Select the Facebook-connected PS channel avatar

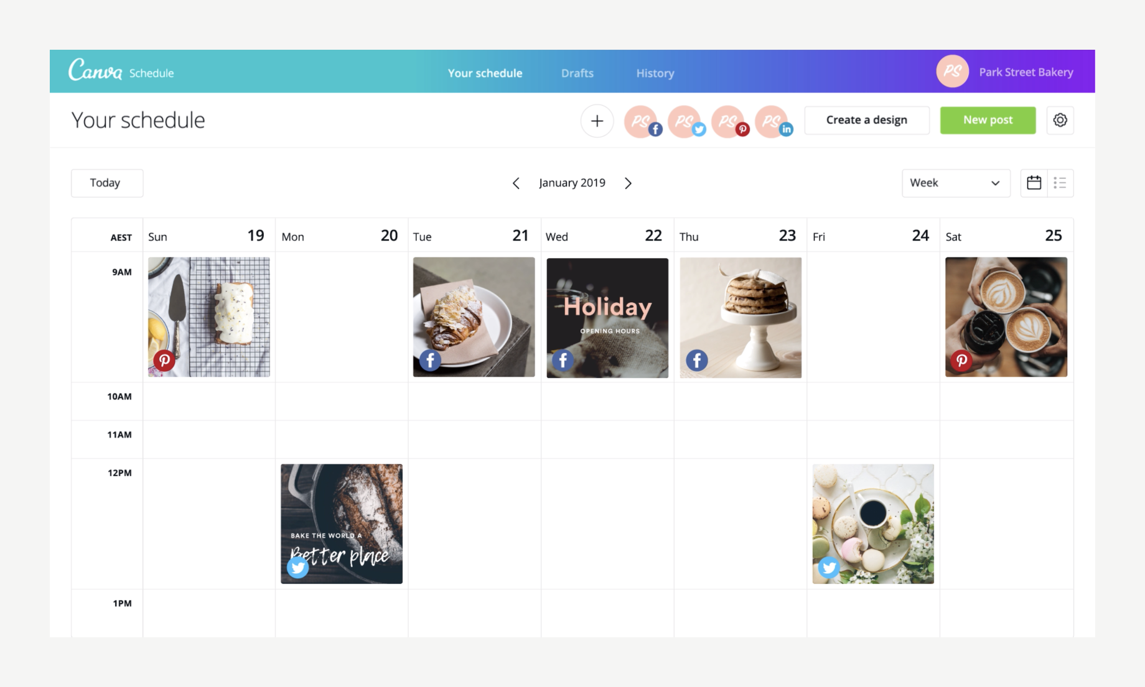click(642, 122)
